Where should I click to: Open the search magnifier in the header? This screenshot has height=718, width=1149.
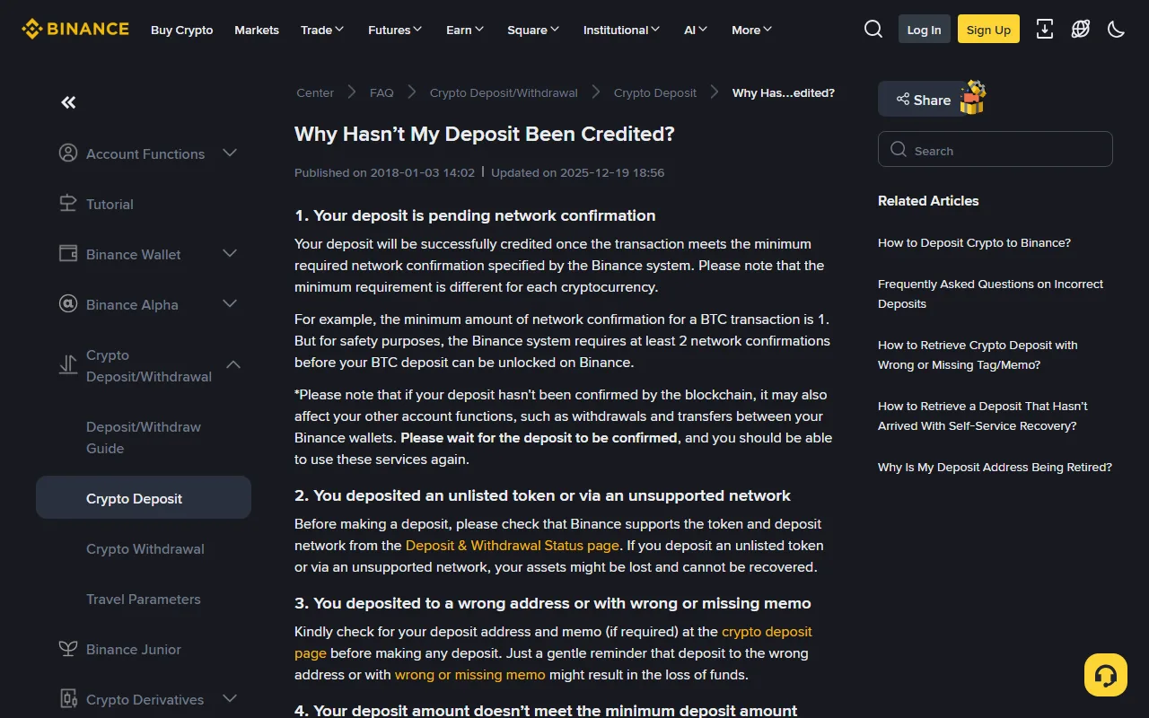[873, 29]
